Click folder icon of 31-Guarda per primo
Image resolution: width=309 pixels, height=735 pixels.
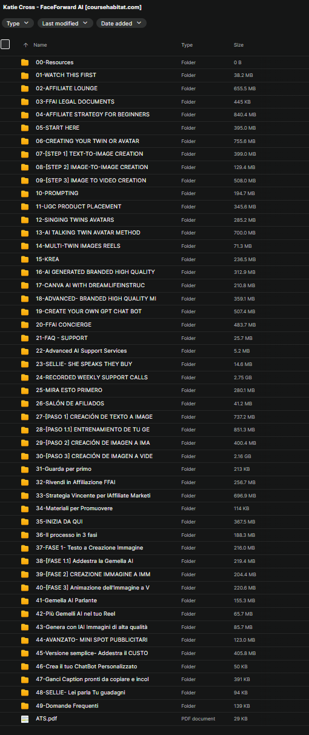(x=25, y=469)
